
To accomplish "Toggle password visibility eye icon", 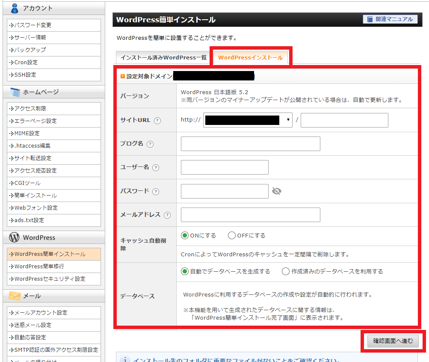I will (x=277, y=191).
